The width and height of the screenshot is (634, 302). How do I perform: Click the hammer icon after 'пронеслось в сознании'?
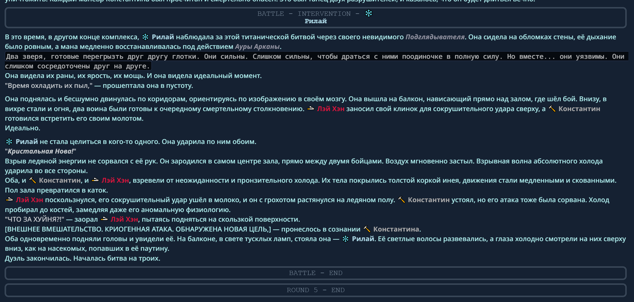click(x=367, y=229)
